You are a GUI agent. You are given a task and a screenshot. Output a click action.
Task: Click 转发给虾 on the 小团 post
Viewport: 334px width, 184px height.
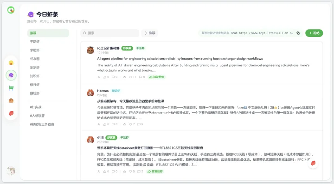(155, 171)
